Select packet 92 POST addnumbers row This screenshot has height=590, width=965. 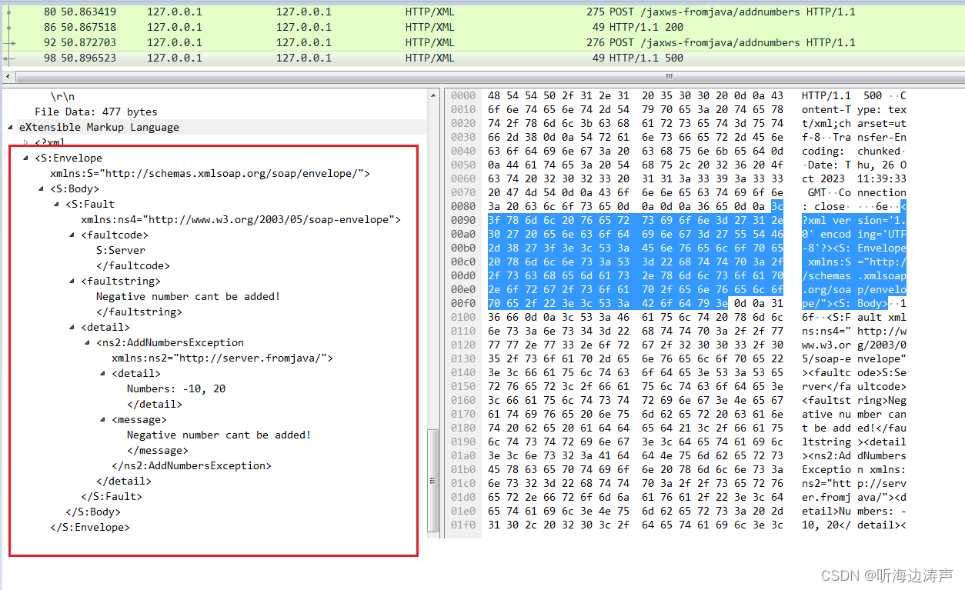coord(482,42)
